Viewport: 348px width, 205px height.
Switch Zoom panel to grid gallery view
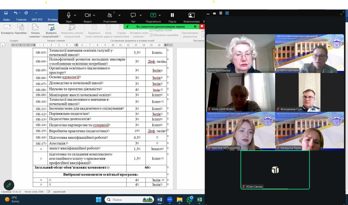pos(227,13)
